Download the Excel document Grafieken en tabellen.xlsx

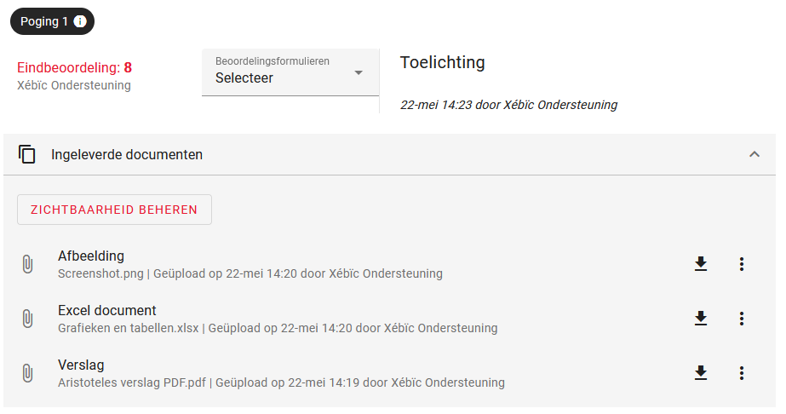[701, 319]
